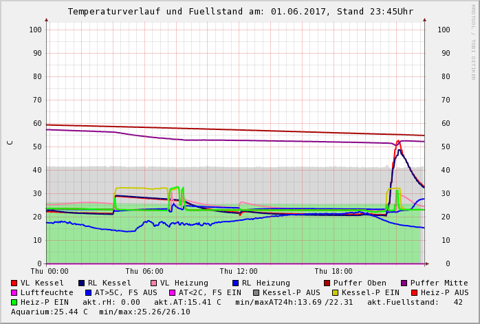
Task: Click the purple Puffer Mitte legend swatch
Action: pos(404,283)
